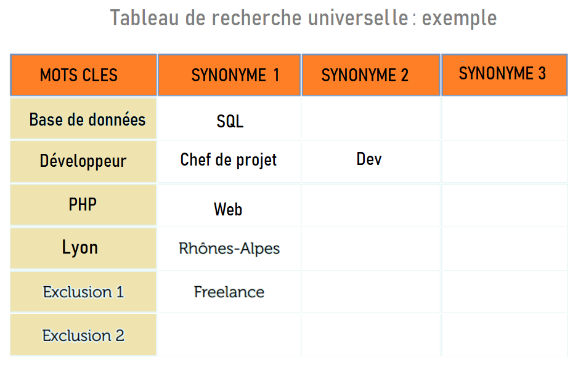Click the SYNONYME 3 column header
Image resolution: width=578 pixels, height=365 pixels.
tap(504, 74)
